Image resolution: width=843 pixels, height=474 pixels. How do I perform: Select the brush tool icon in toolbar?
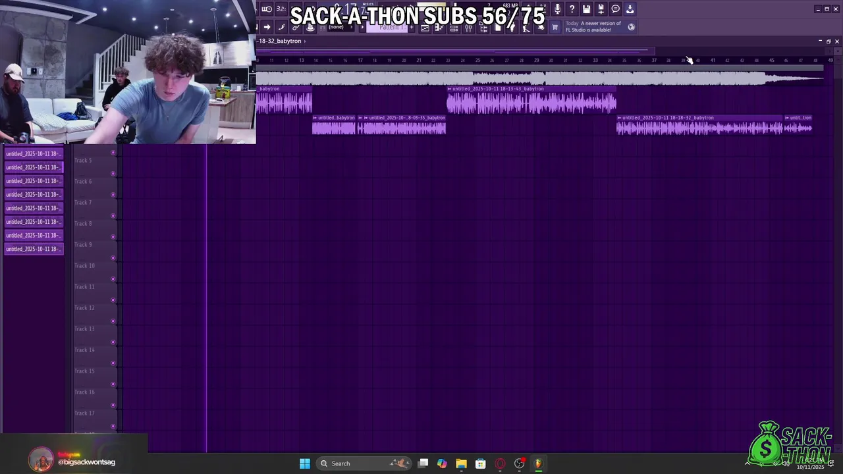pyautogui.click(x=281, y=27)
